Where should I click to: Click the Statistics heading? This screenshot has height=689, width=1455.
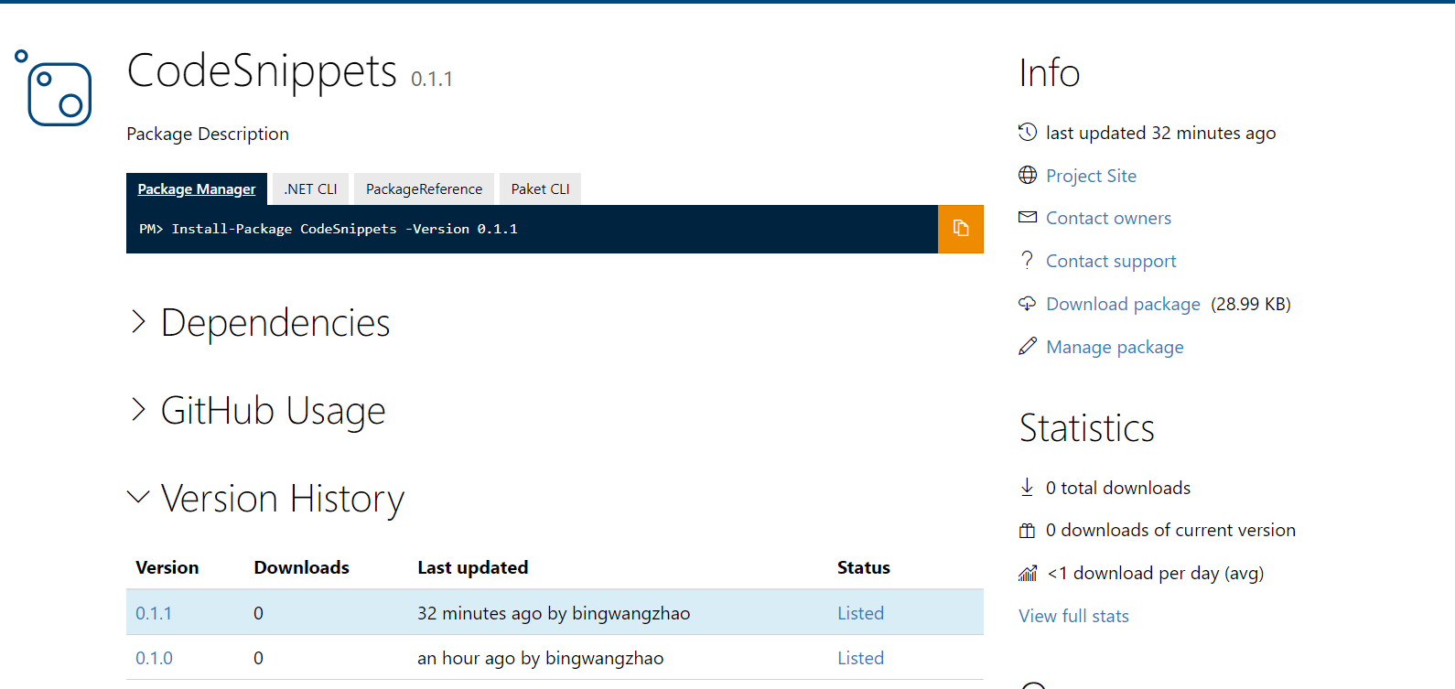point(1087,428)
